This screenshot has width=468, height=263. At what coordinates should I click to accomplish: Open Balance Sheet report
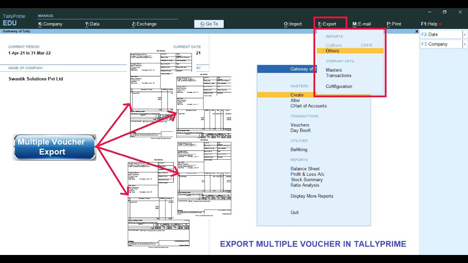(x=305, y=169)
